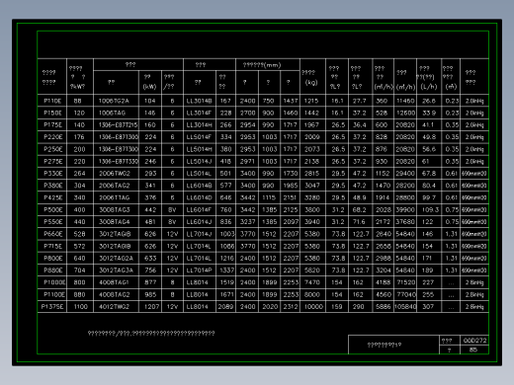Select the P110E model cell
Image resolution: width=514 pixels, height=385 pixels.
click(x=52, y=101)
